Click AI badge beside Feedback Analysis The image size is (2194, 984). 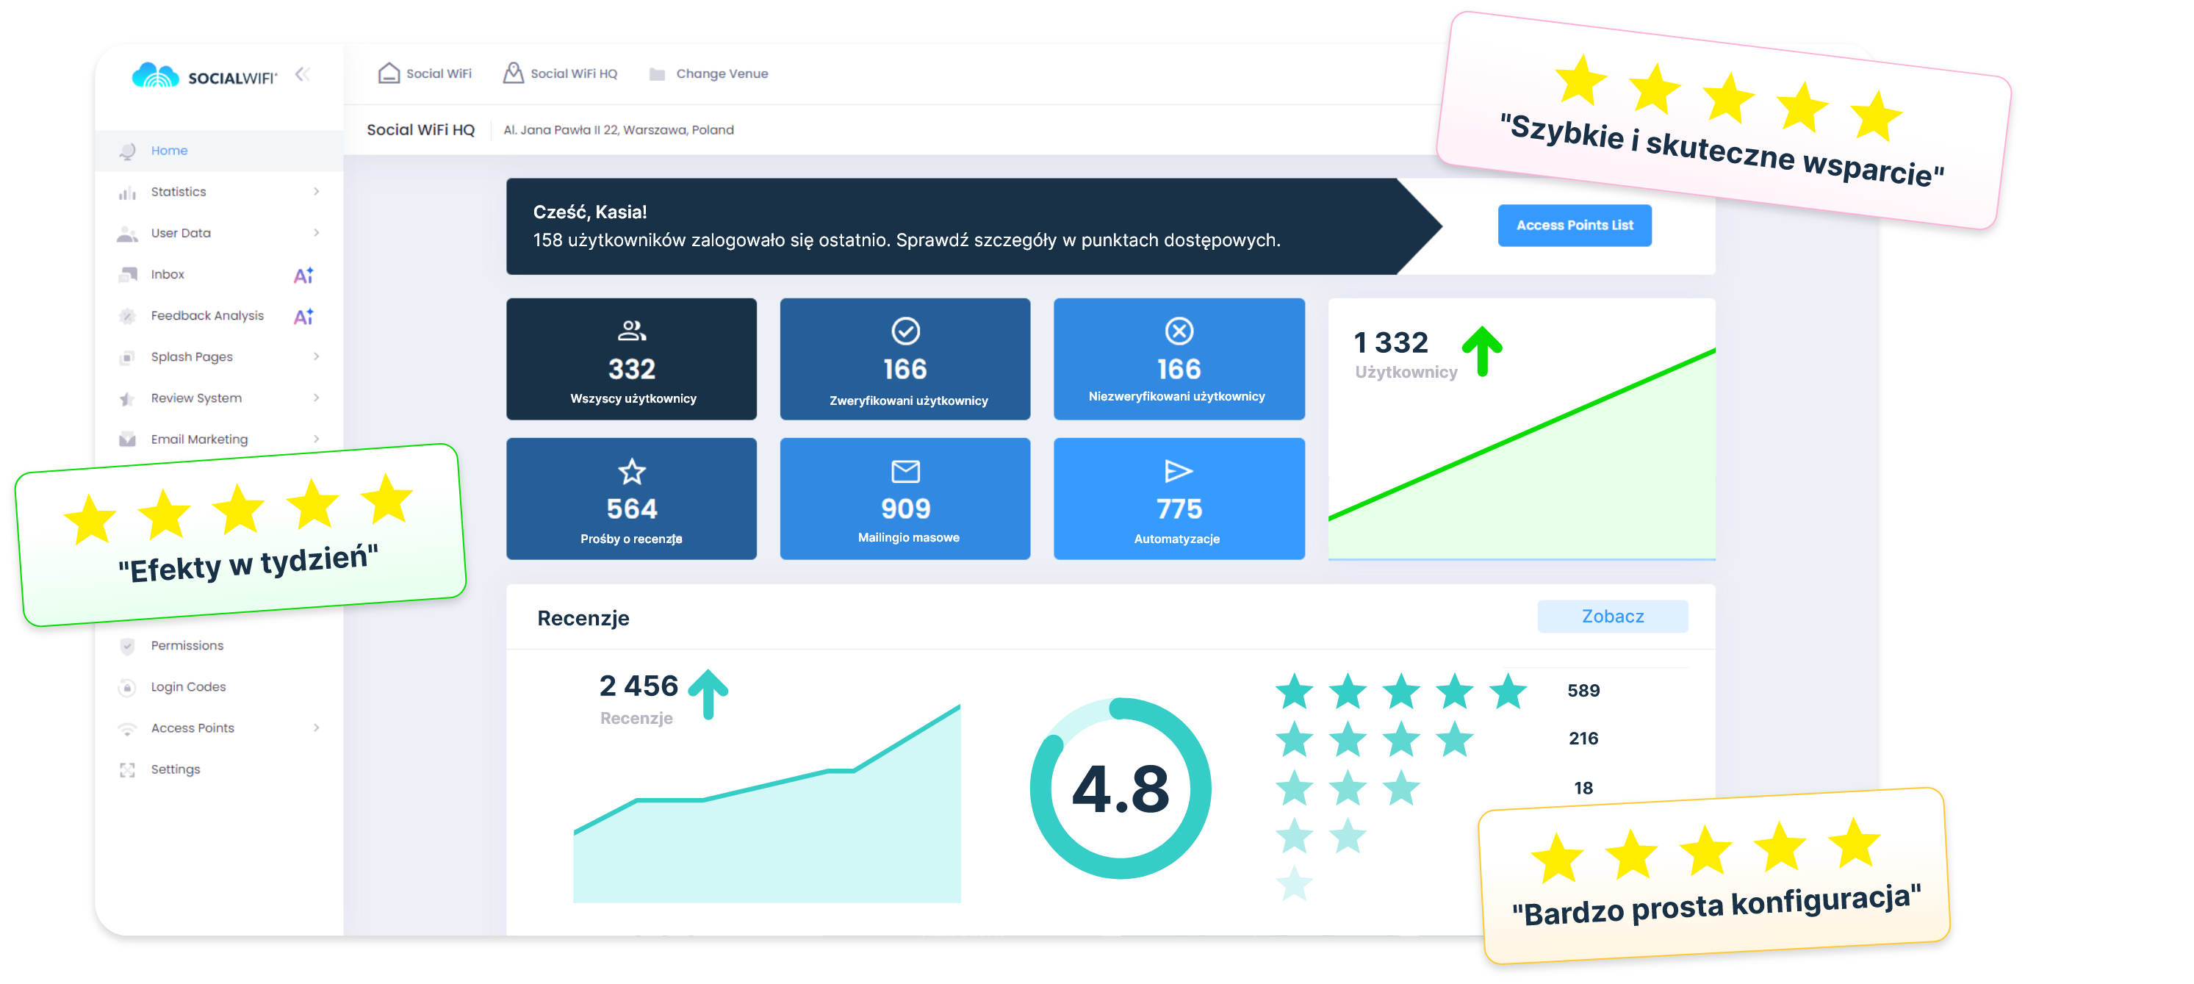(x=303, y=316)
